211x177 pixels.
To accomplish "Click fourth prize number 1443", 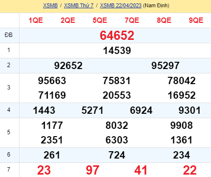I will 44,110.
